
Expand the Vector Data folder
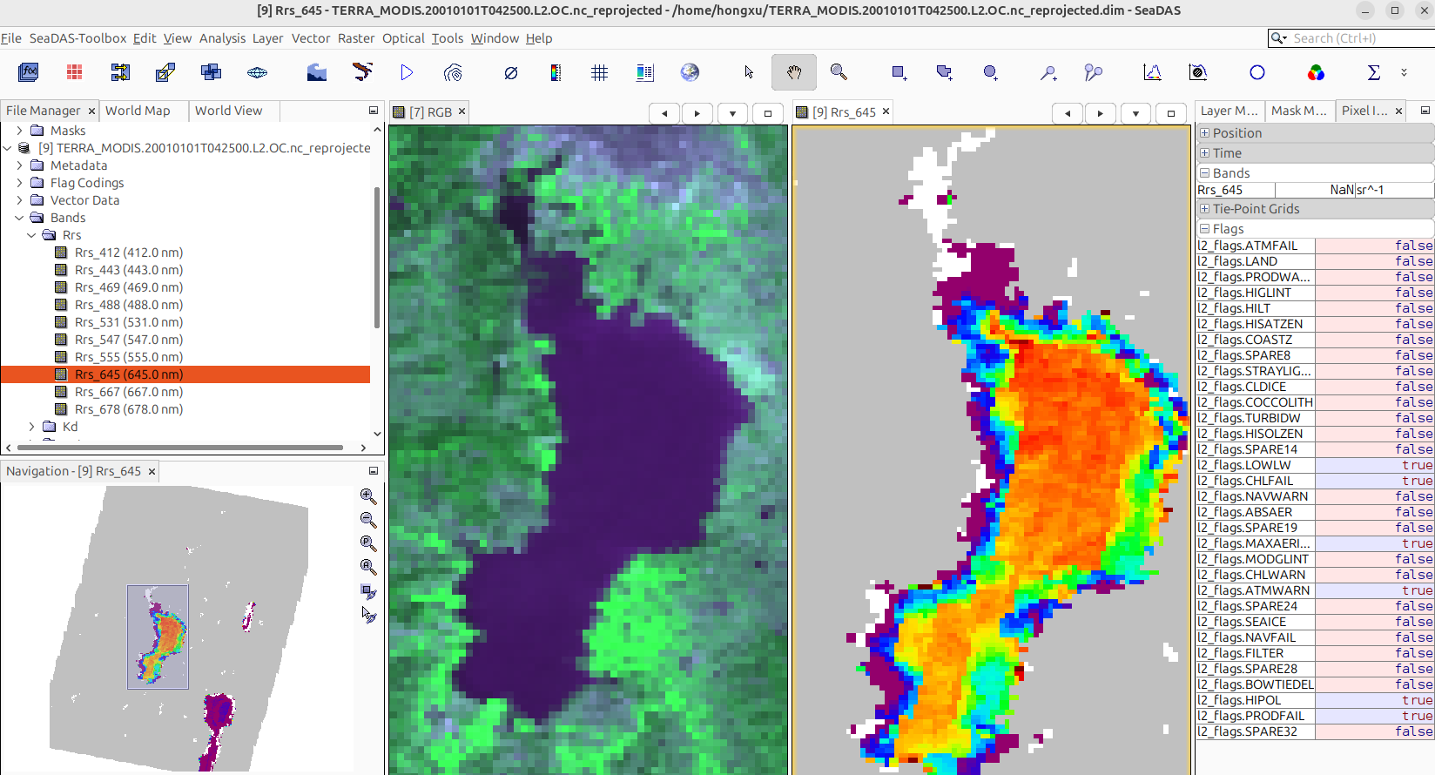19,200
